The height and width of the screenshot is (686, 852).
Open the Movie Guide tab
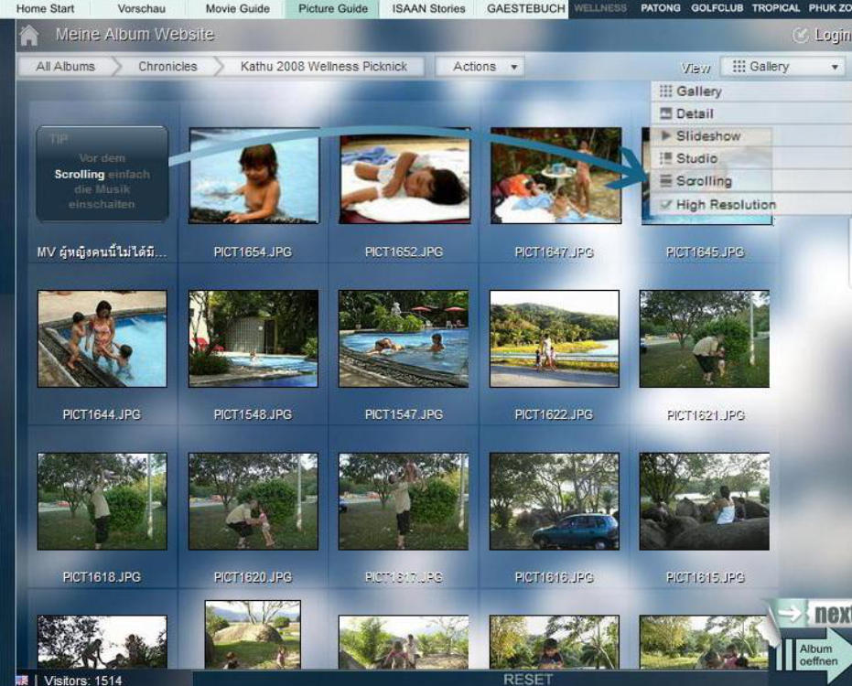237,9
